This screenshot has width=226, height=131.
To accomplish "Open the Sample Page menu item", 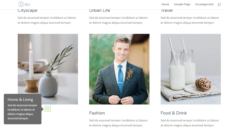I will 182,4.
